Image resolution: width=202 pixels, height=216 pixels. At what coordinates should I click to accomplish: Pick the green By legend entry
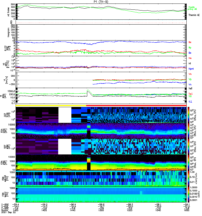[x=190, y=48]
